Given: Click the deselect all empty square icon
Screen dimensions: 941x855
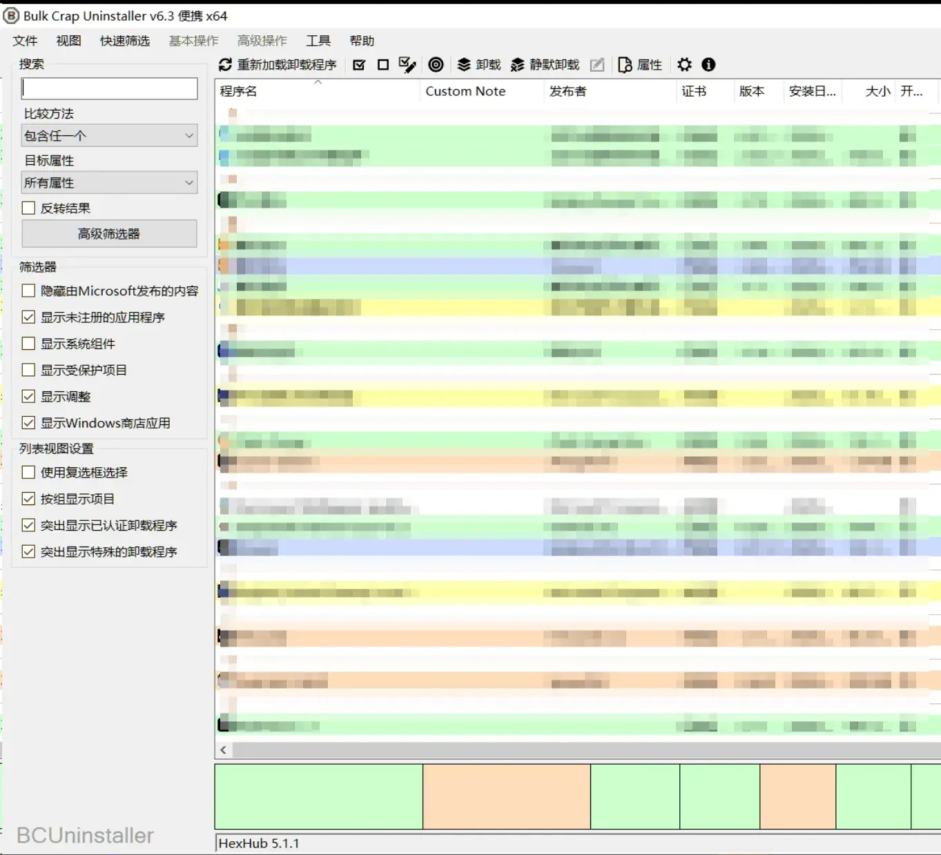Looking at the screenshot, I should tap(383, 65).
